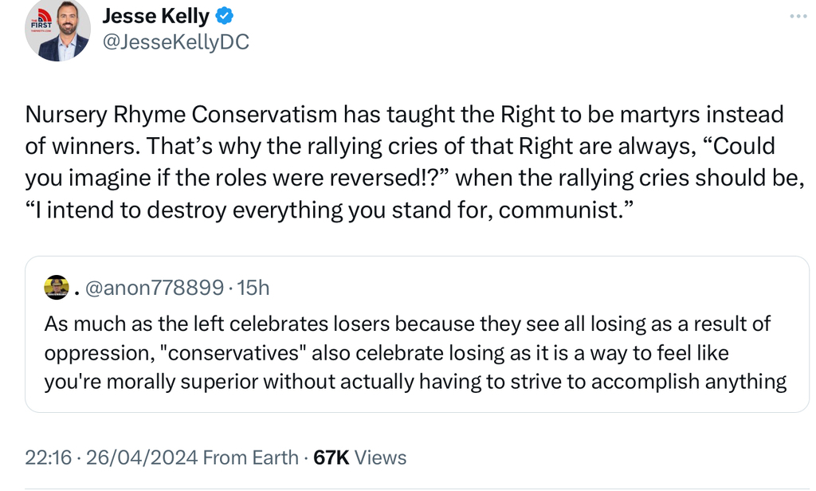Click the quoted author's "." display name

(x=76, y=288)
